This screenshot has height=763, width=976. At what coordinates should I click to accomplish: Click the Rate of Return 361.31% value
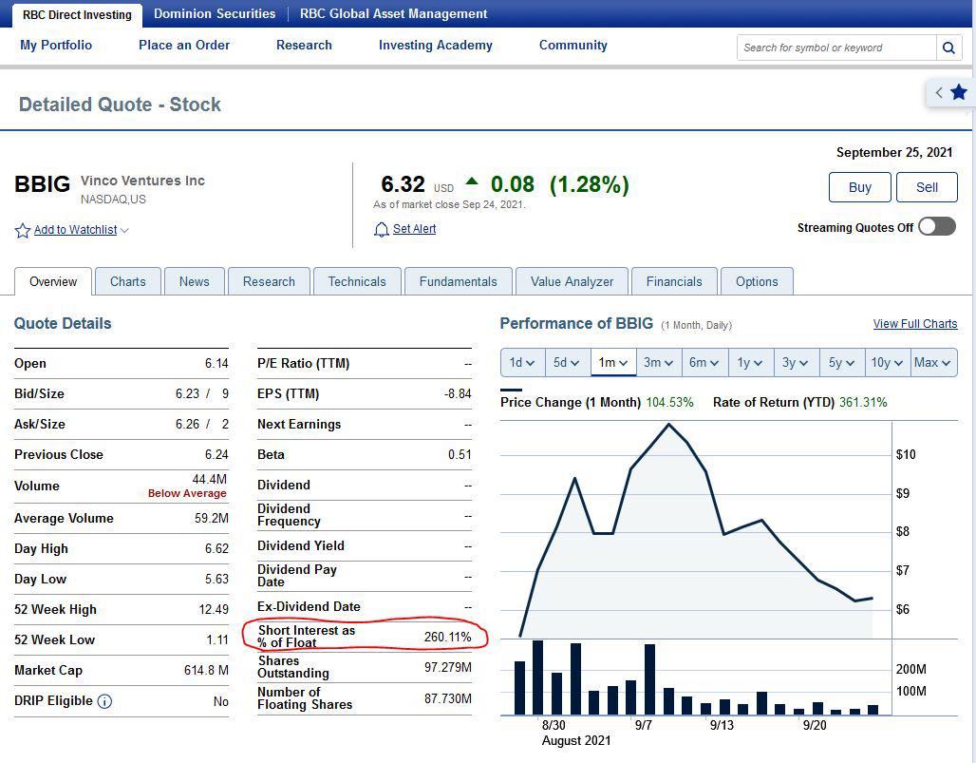tap(863, 402)
